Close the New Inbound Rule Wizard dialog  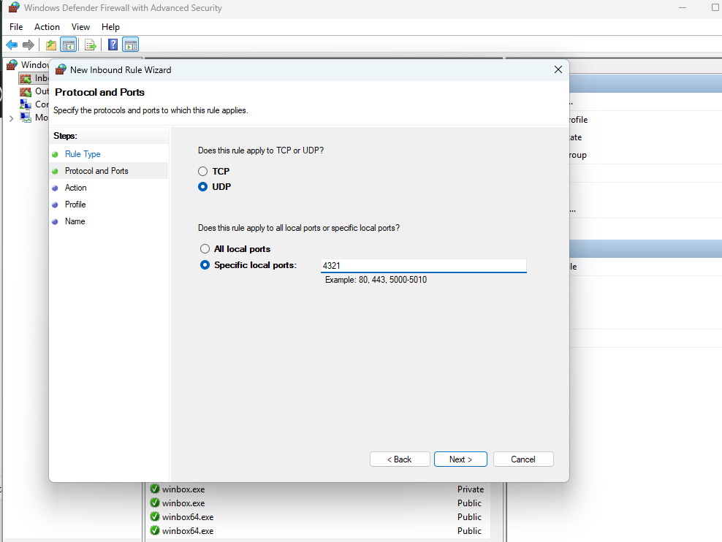pyautogui.click(x=558, y=69)
